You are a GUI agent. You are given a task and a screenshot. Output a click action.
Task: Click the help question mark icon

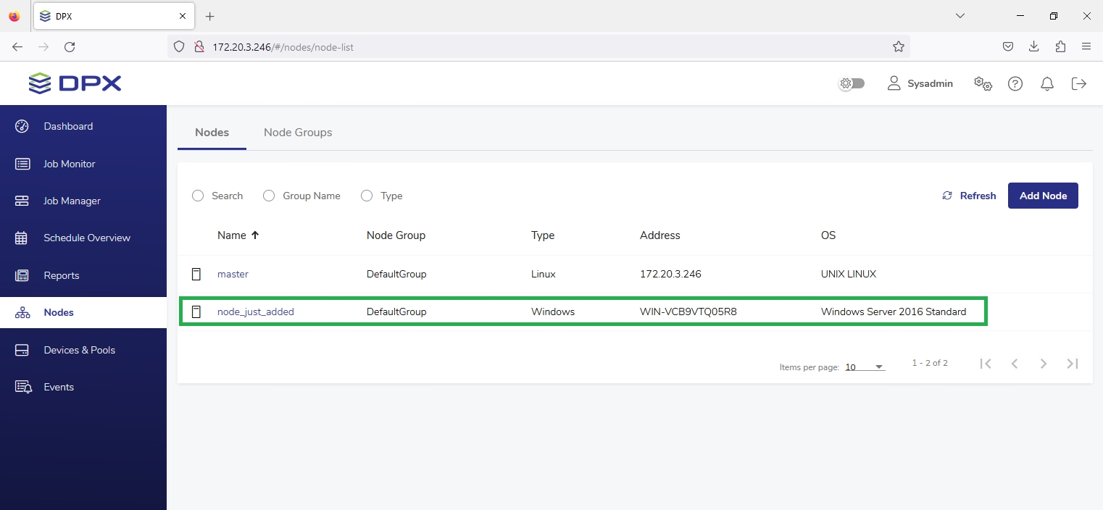[x=1015, y=83]
